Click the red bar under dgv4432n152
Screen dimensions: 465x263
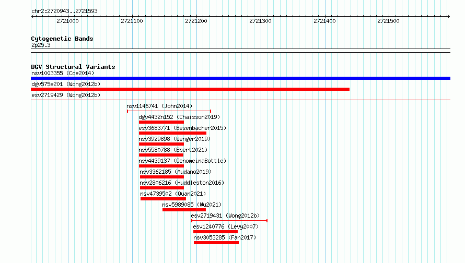coord(161,122)
